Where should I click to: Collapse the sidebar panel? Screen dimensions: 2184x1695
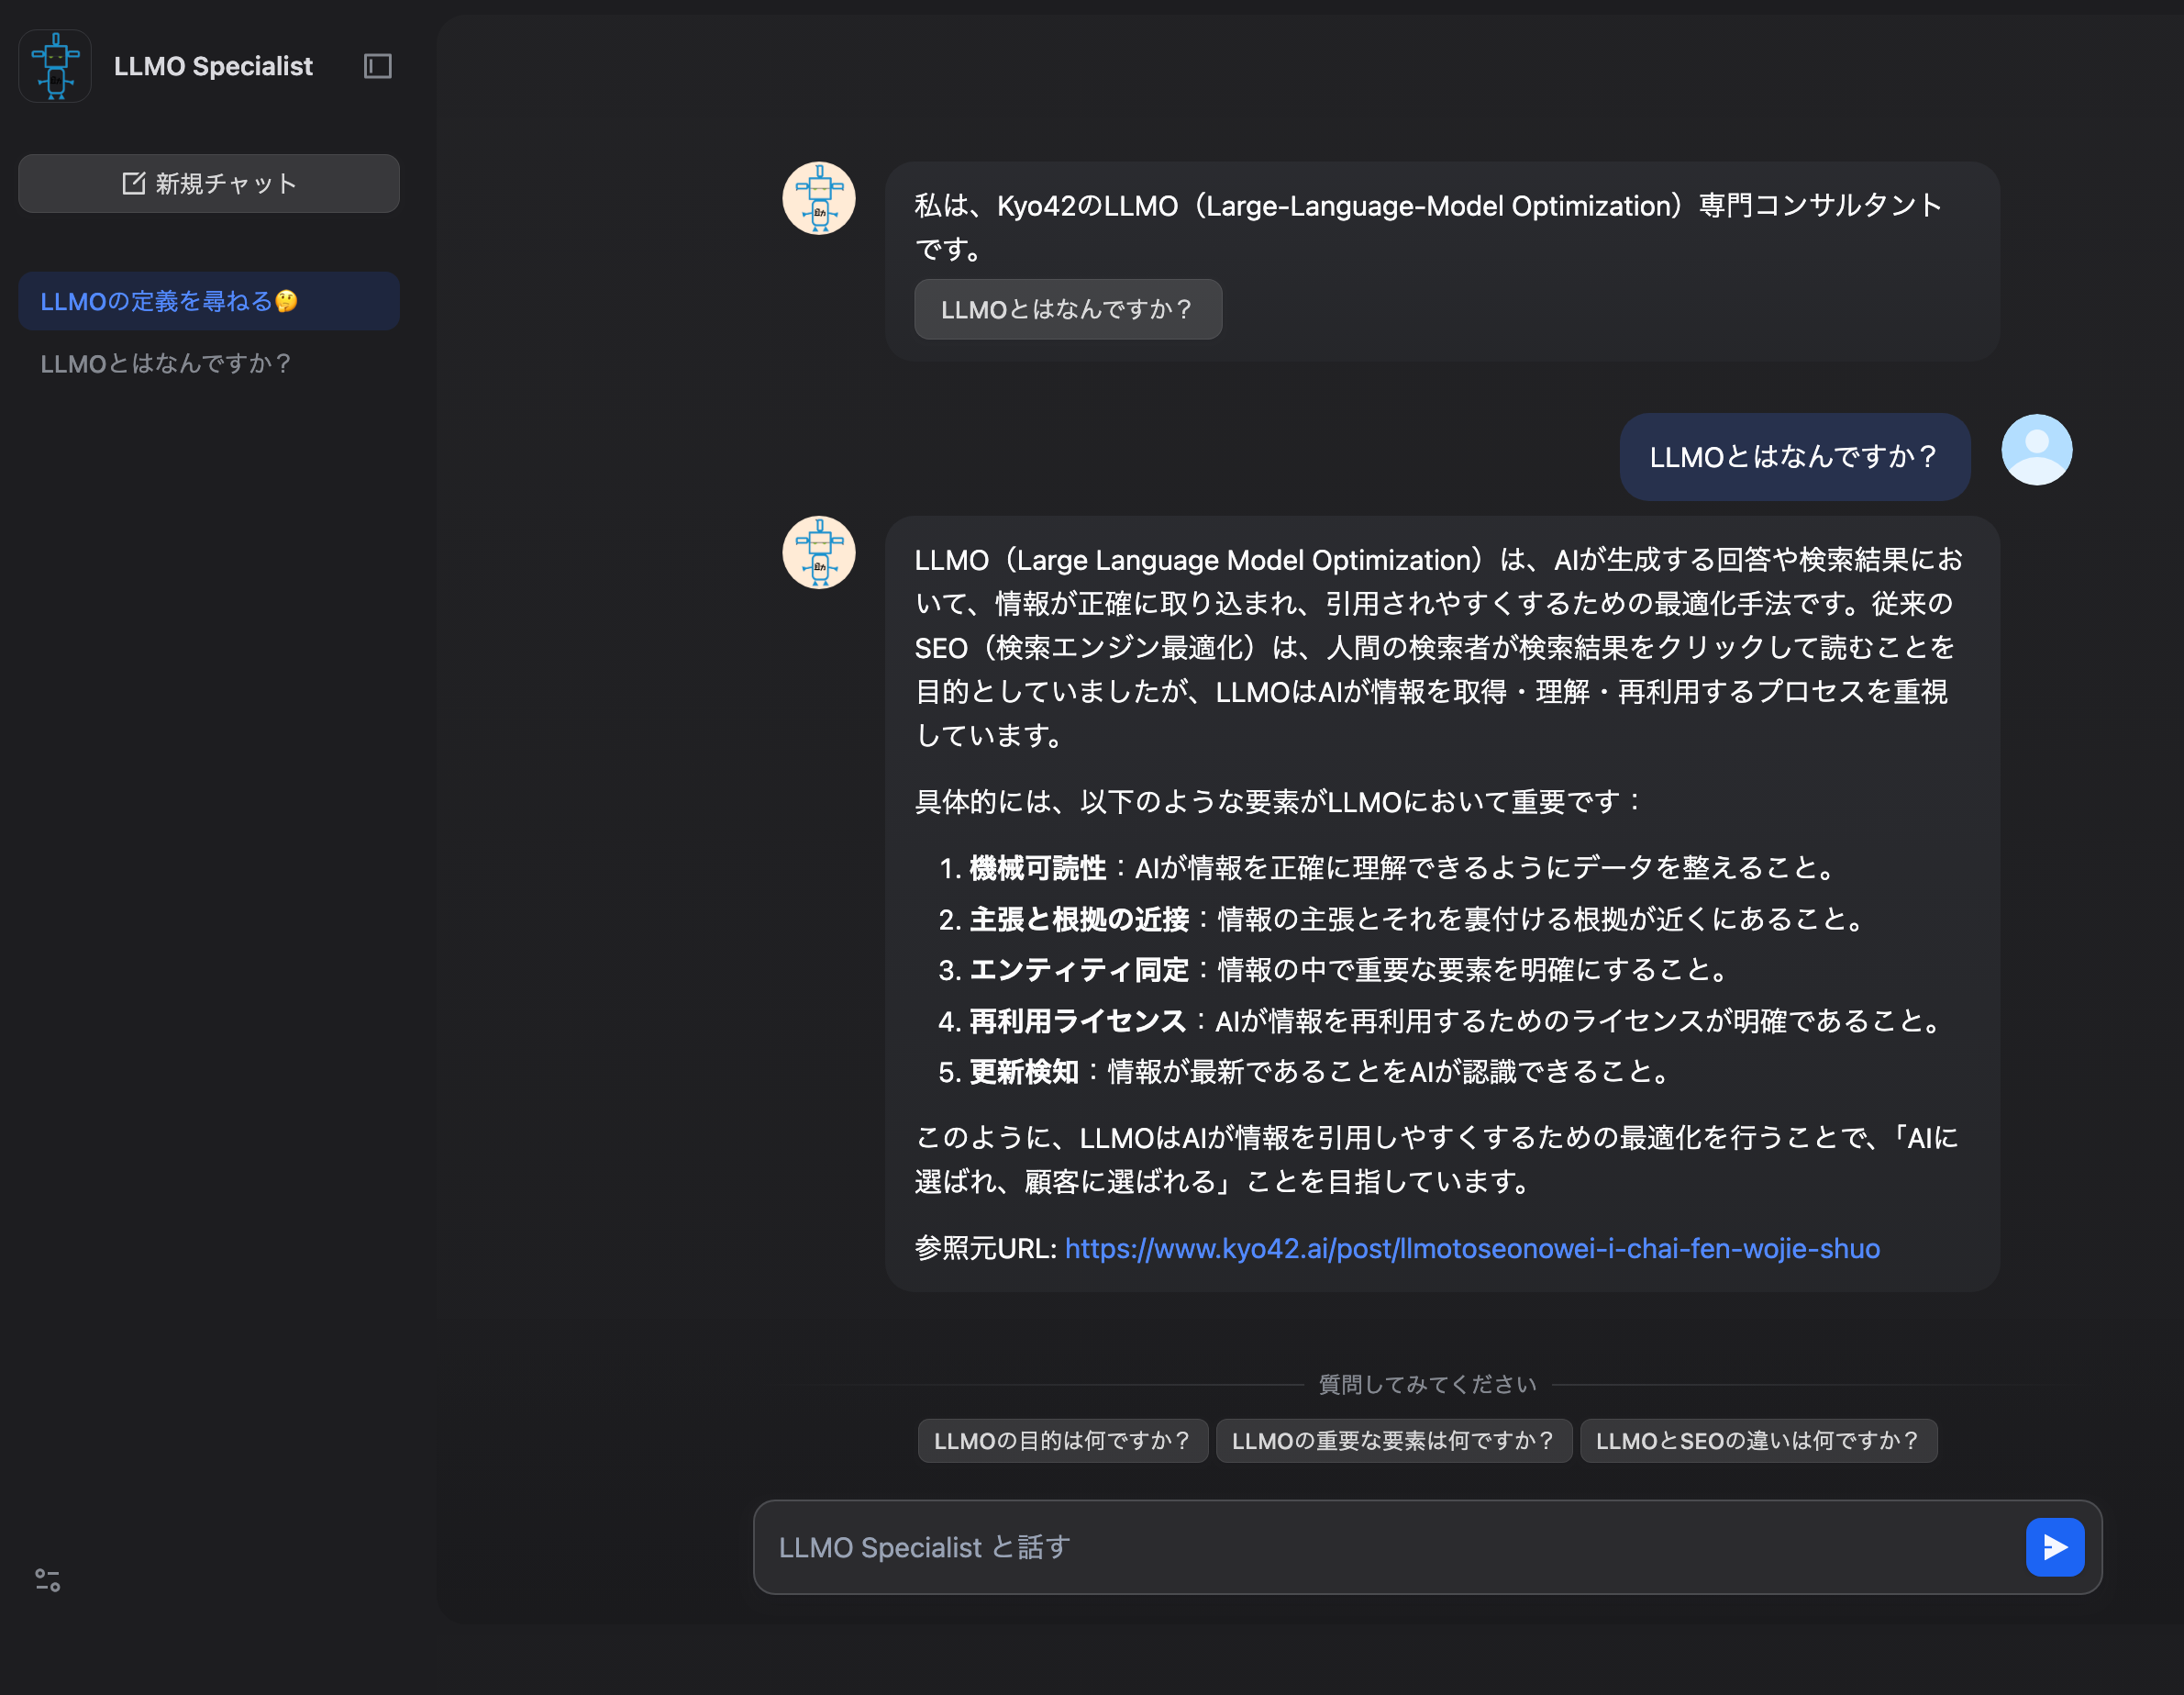pos(377,66)
